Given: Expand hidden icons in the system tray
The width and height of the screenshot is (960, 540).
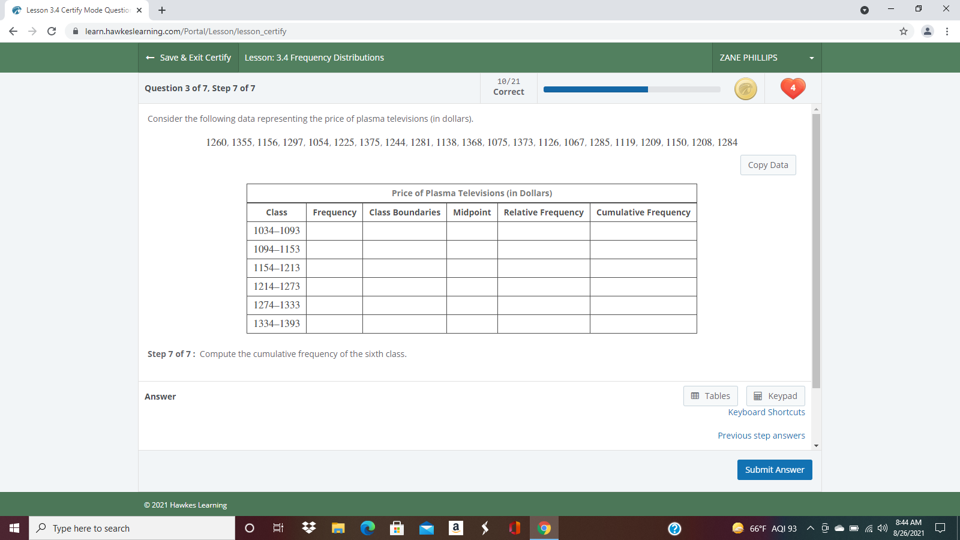Looking at the screenshot, I should [x=810, y=528].
